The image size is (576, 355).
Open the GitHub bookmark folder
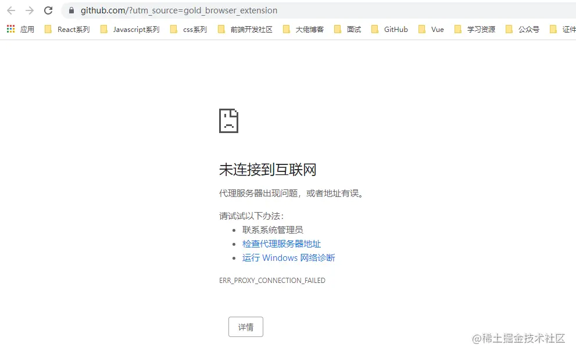point(390,30)
